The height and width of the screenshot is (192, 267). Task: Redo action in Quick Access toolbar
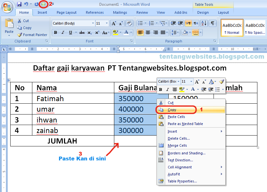tap(36, 4)
